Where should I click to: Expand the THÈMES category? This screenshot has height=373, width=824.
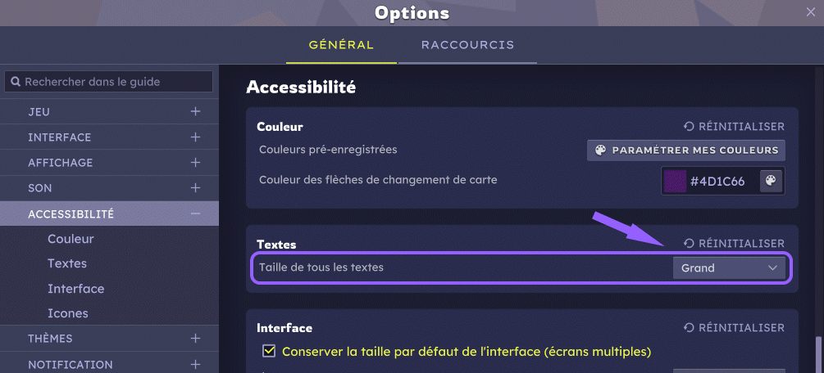click(x=195, y=339)
